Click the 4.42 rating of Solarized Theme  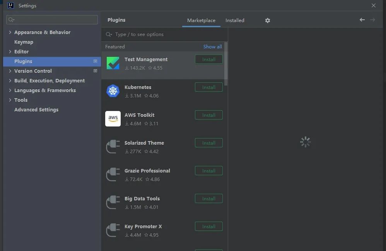click(151, 151)
